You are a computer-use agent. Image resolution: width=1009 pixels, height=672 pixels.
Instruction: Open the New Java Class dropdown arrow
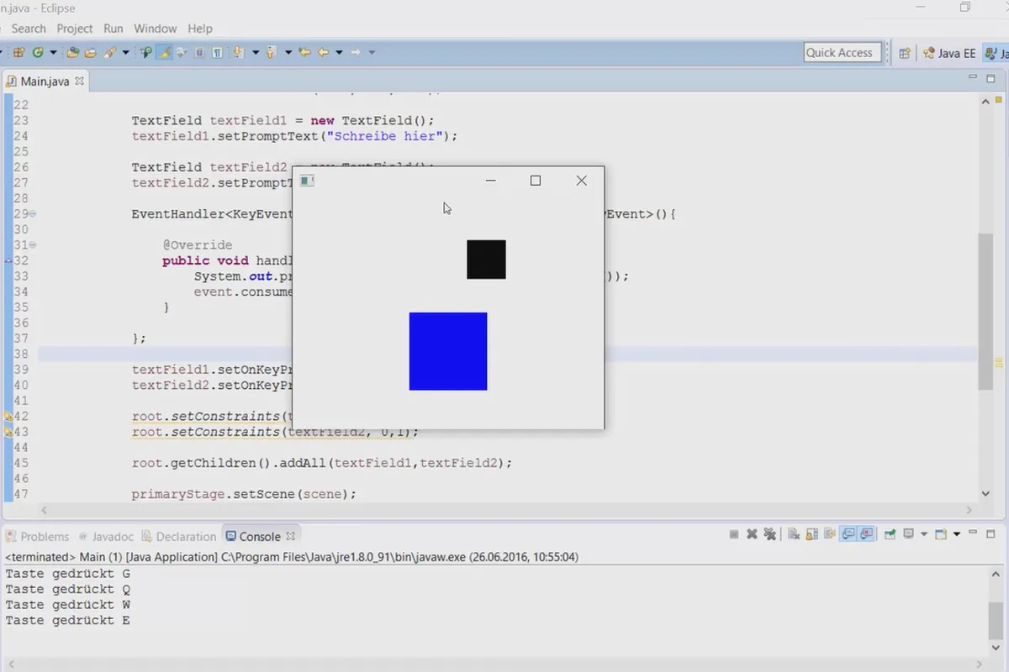(53, 52)
